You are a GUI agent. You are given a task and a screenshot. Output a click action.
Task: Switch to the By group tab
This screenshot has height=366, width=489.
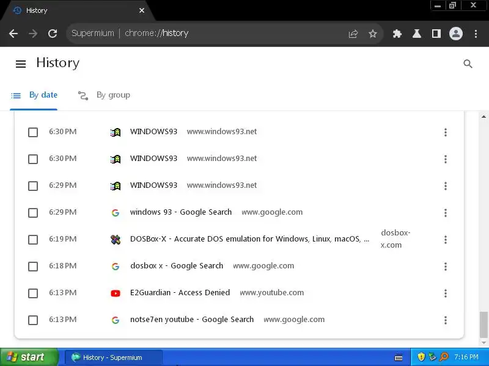point(104,95)
